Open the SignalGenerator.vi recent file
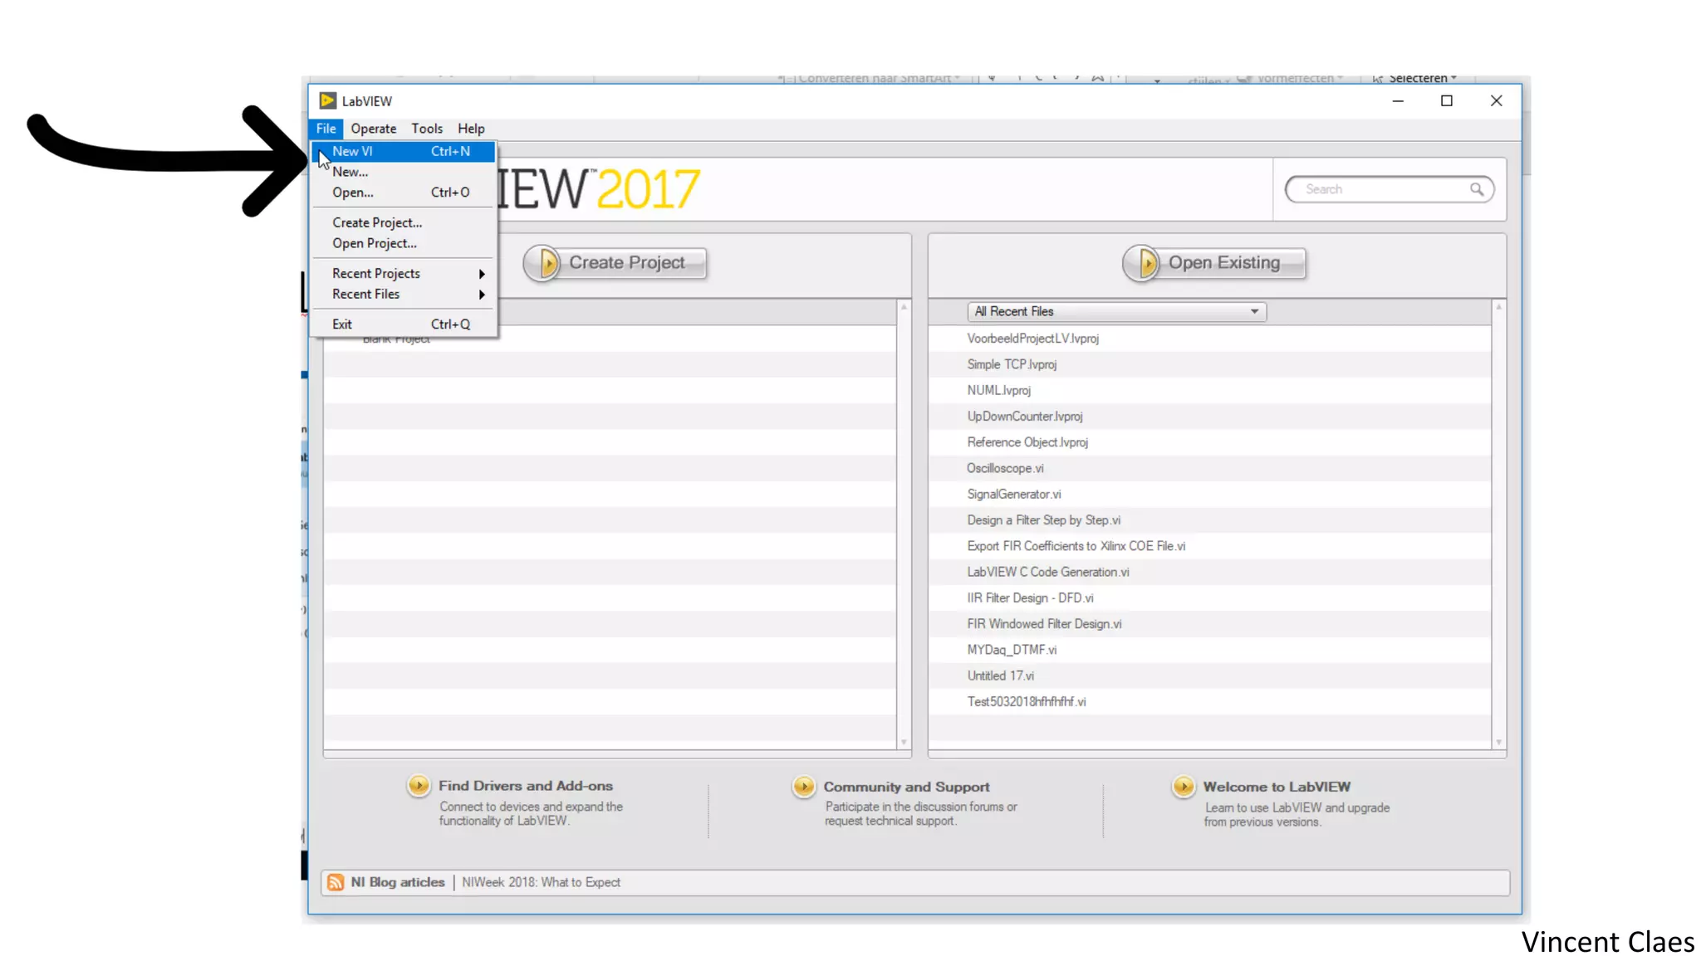This screenshot has height=956, width=1701. click(x=1013, y=494)
